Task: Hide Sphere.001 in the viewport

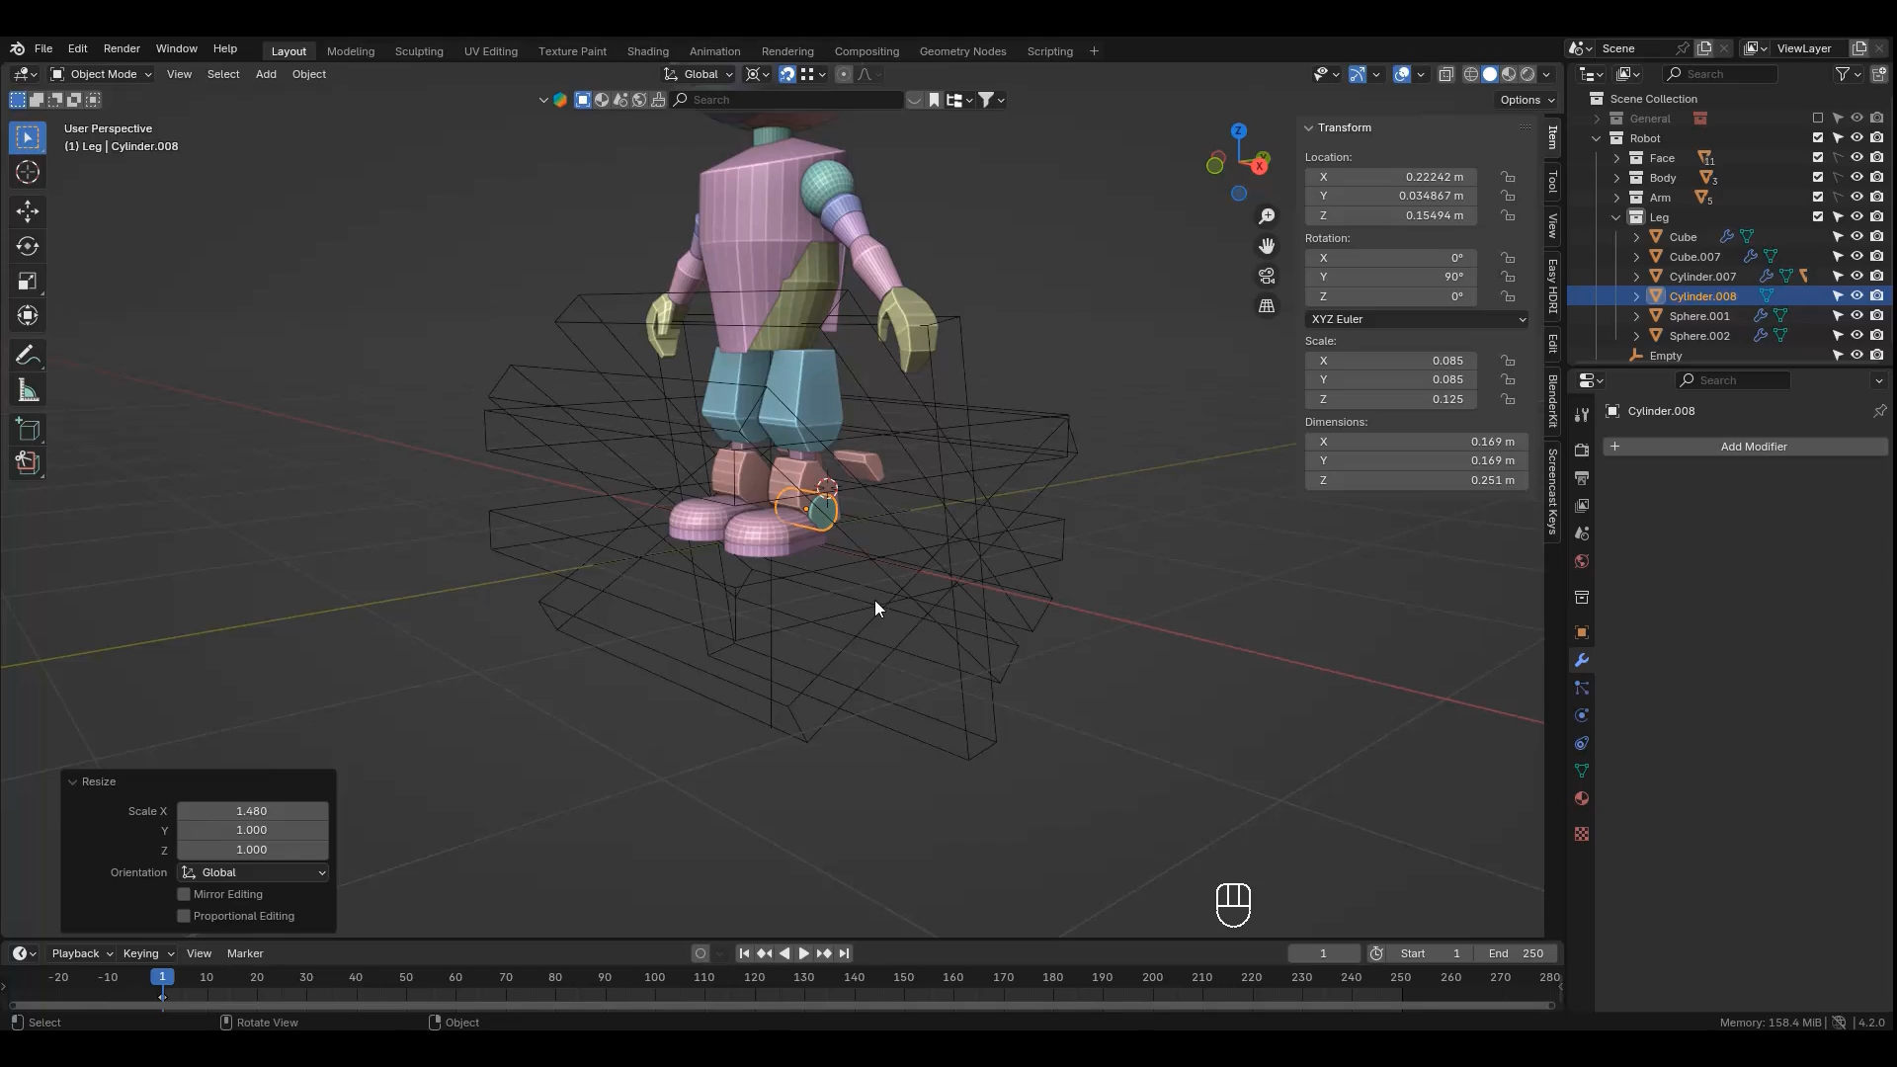Action: click(x=1857, y=315)
